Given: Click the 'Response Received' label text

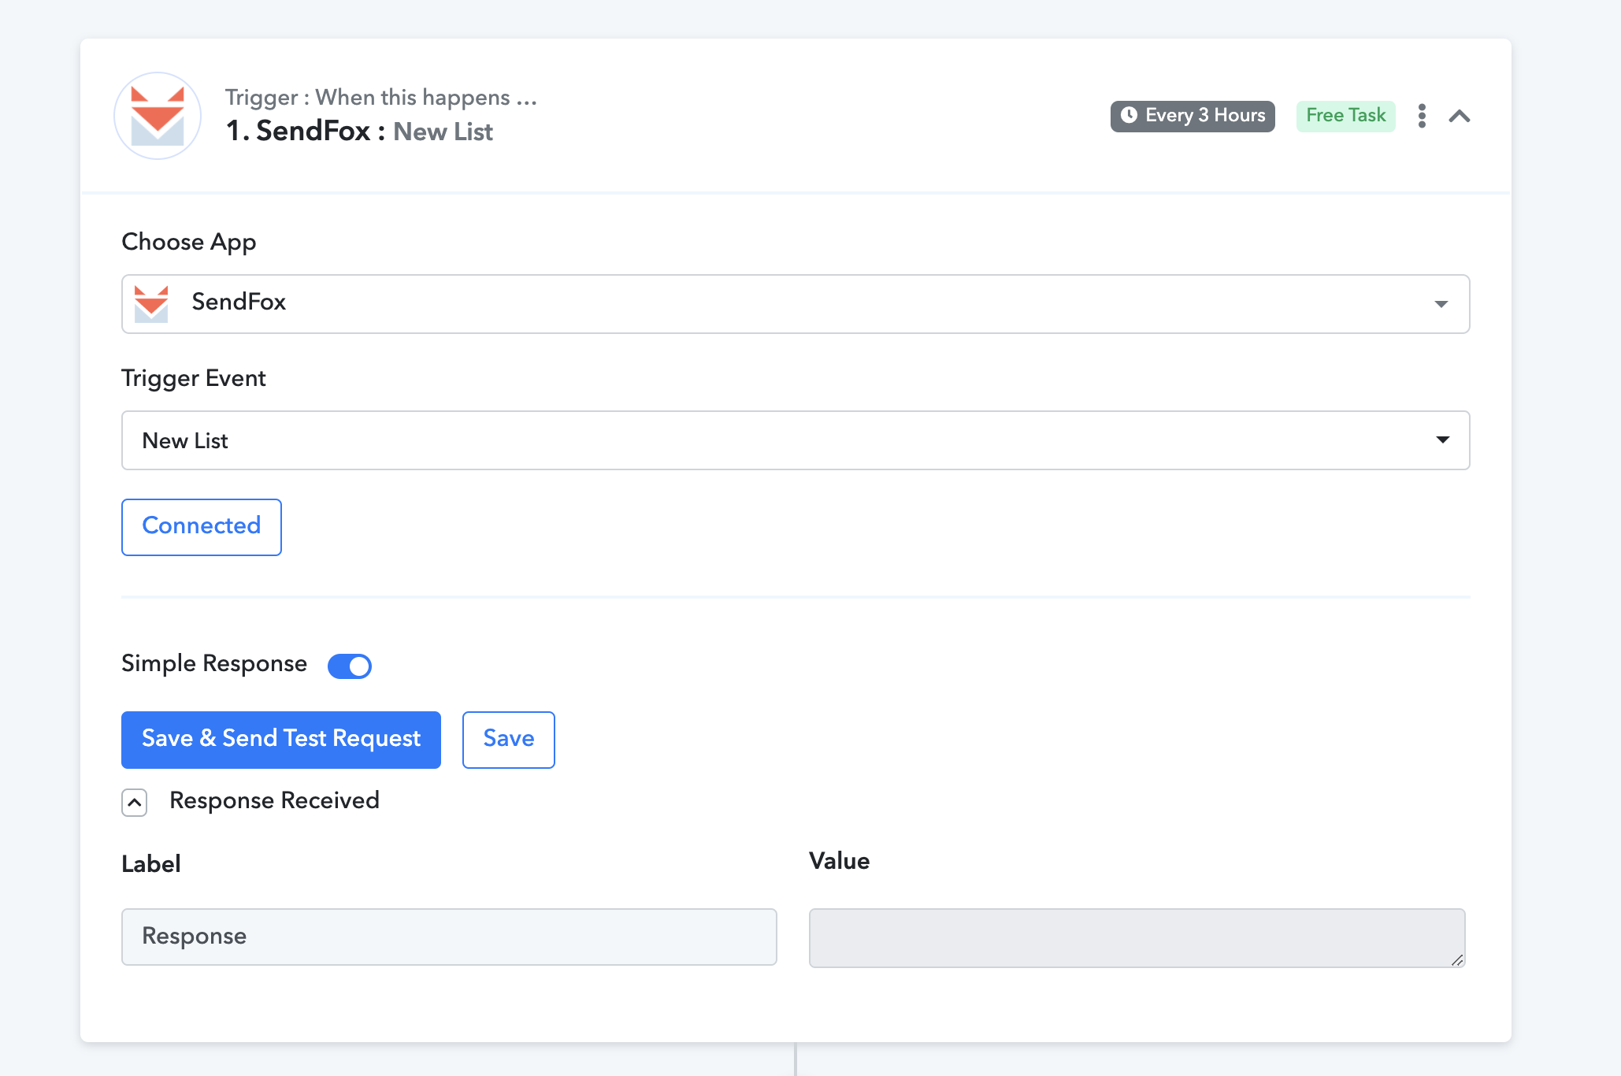Looking at the screenshot, I should point(274,801).
